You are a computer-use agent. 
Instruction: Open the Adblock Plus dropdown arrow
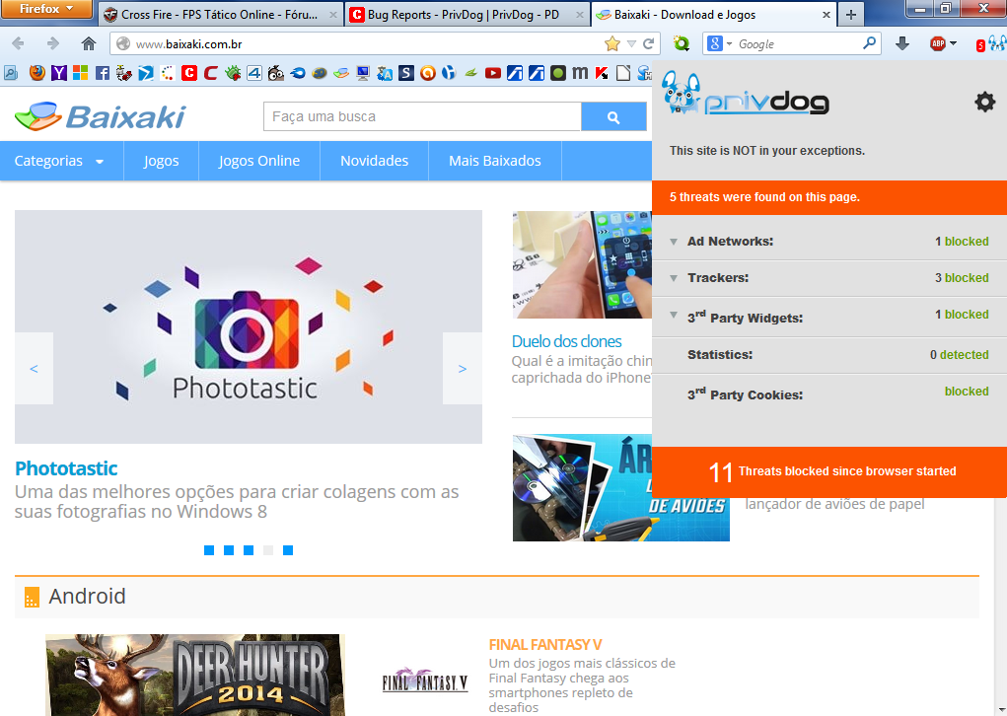tap(953, 43)
